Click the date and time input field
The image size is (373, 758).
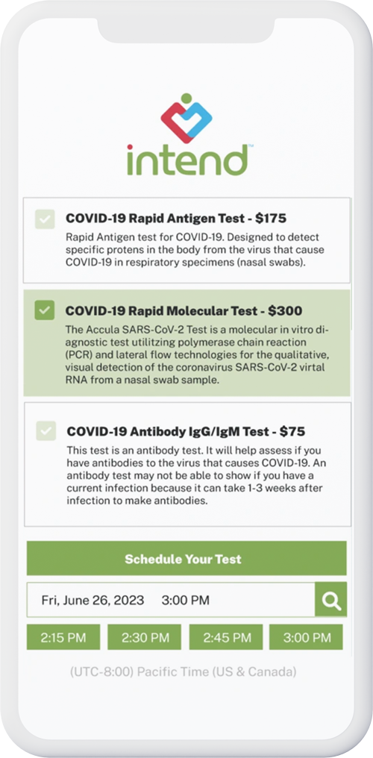171,600
